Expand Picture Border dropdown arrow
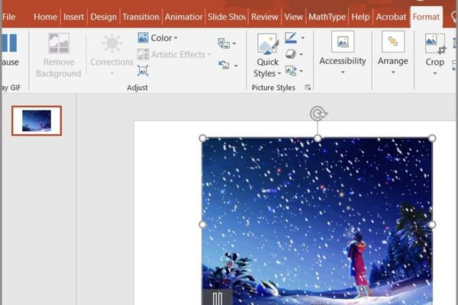This screenshot has width=458, height=305. click(302, 38)
